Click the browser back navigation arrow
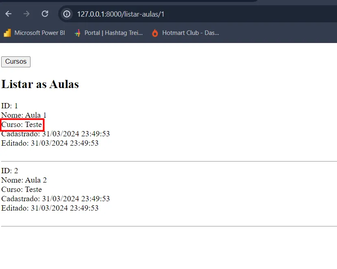 pyautogui.click(x=8, y=13)
